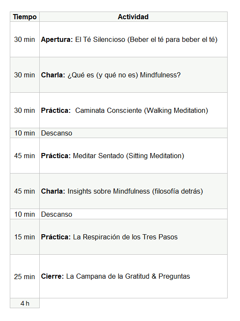The image size is (240, 321).
Task: Select the Charla ¿Qué es Mindfulness? cell
Action: (x=133, y=75)
